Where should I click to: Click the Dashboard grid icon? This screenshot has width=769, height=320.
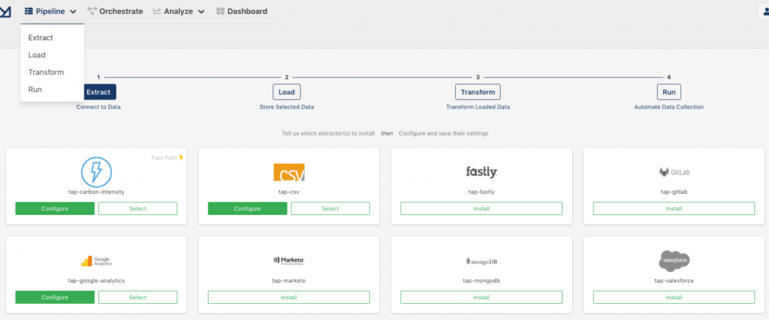pos(220,11)
